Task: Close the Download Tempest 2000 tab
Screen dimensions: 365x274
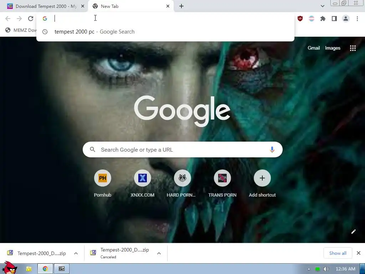Action: (x=83, y=6)
